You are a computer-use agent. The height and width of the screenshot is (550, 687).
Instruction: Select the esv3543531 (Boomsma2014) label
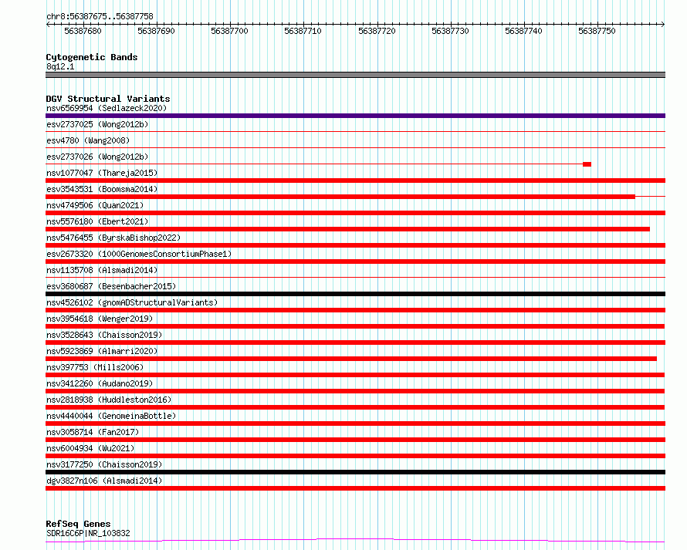tap(102, 189)
